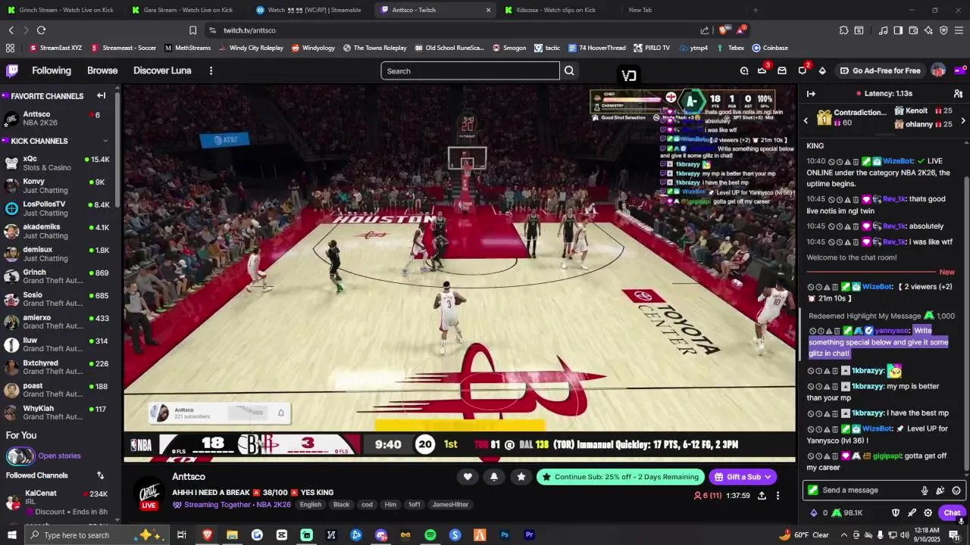Open Windows Start menu button

[x=11, y=535]
